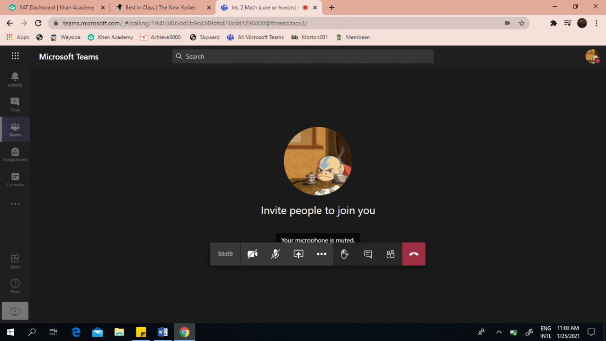This screenshot has height=341, width=606.
Task: Open Task View on taskbar
Action: click(x=53, y=332)
